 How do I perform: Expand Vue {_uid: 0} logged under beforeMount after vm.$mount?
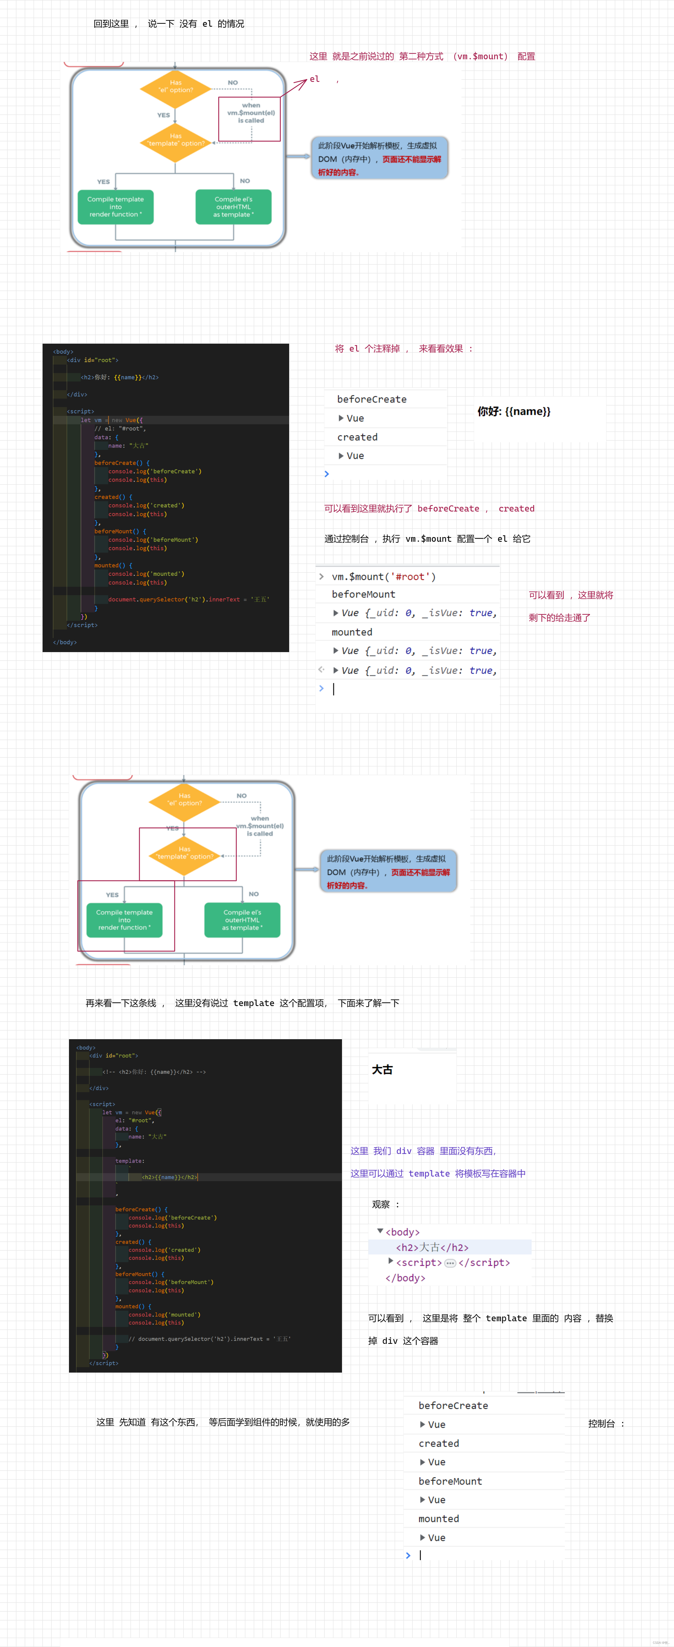(x=336, y=613)
